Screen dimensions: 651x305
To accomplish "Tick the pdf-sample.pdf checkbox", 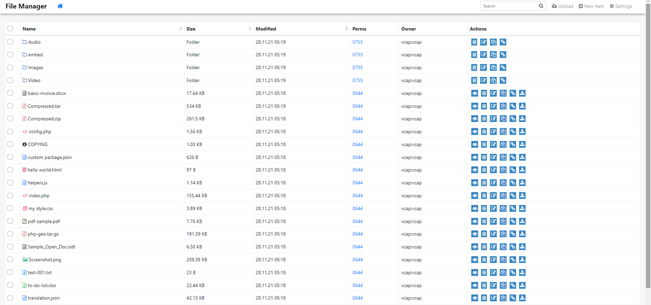I will coord(10,221).
